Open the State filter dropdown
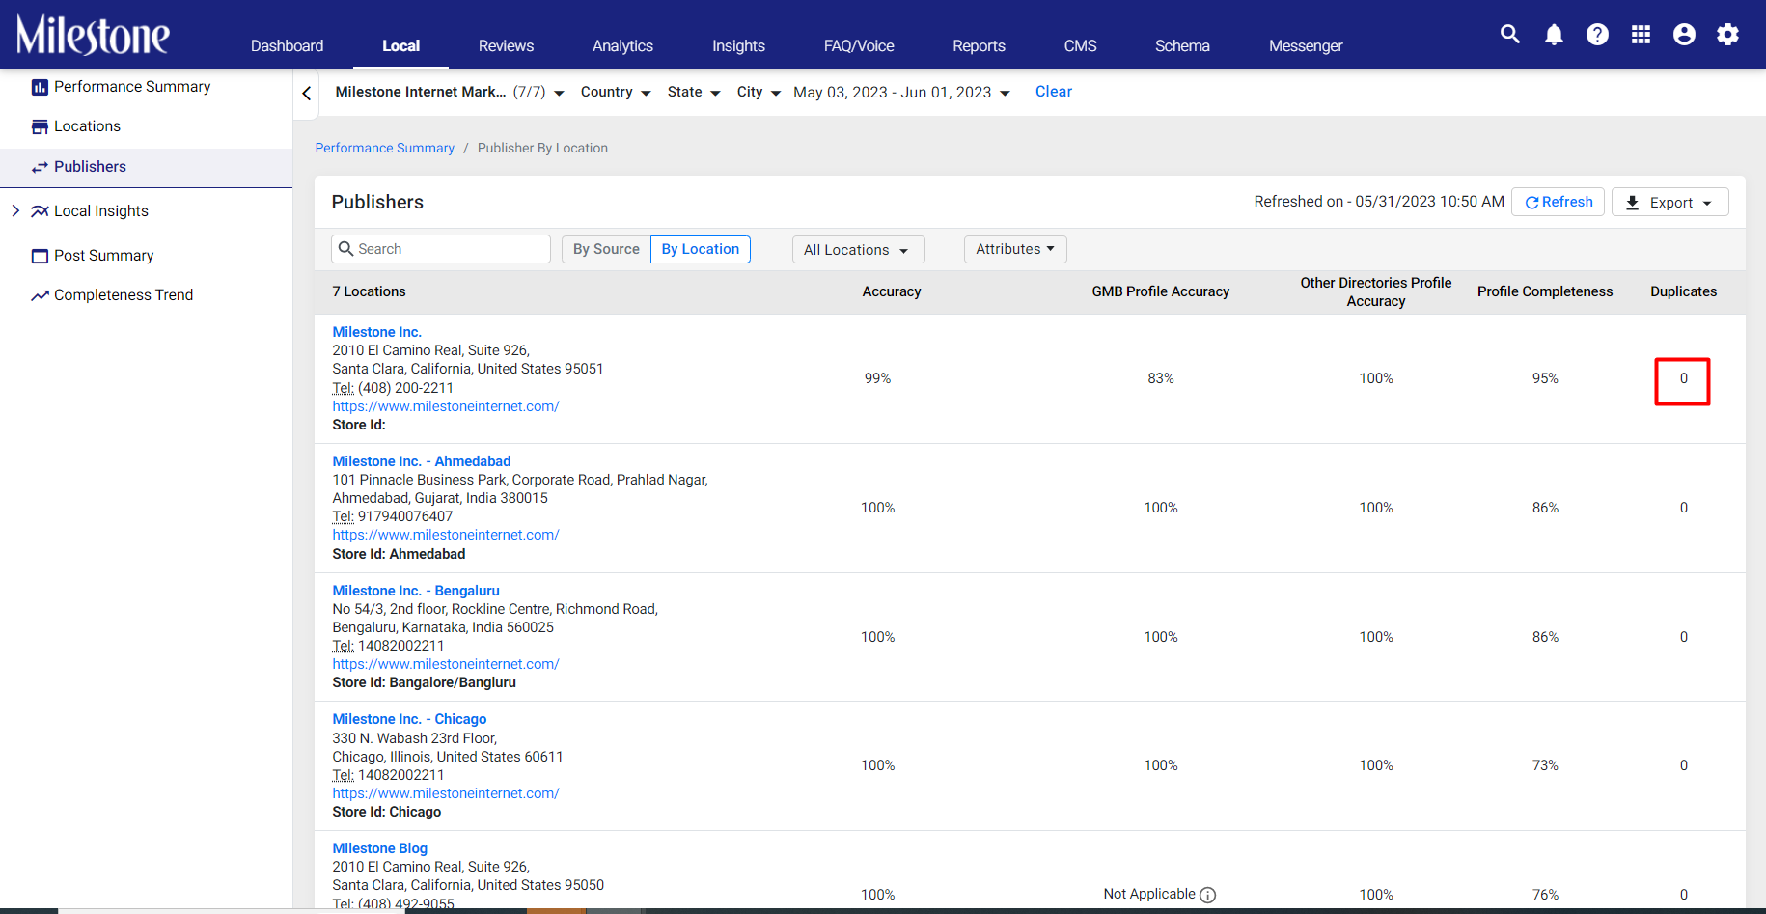 (694, 92)
